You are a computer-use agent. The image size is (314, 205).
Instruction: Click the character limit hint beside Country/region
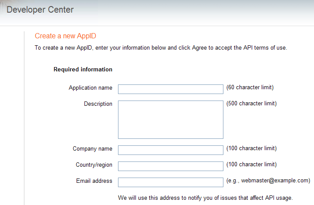click(252, 165)
